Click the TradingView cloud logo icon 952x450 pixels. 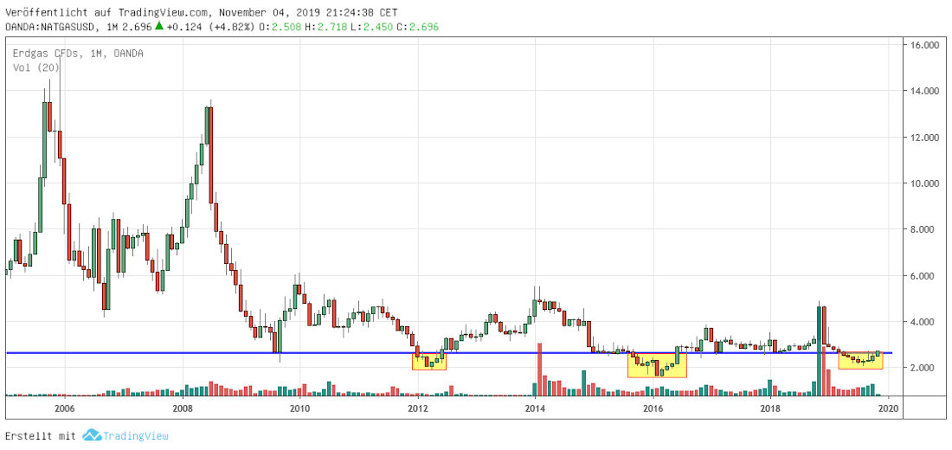pyautogui.click(x=91, y=434)
